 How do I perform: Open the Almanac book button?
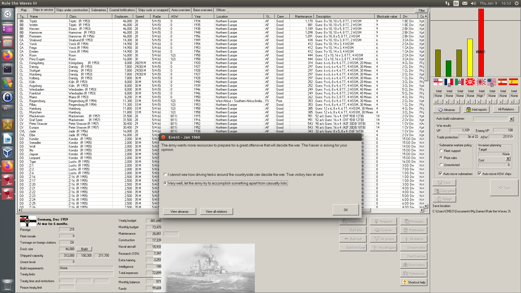click(x=447, y=110)
